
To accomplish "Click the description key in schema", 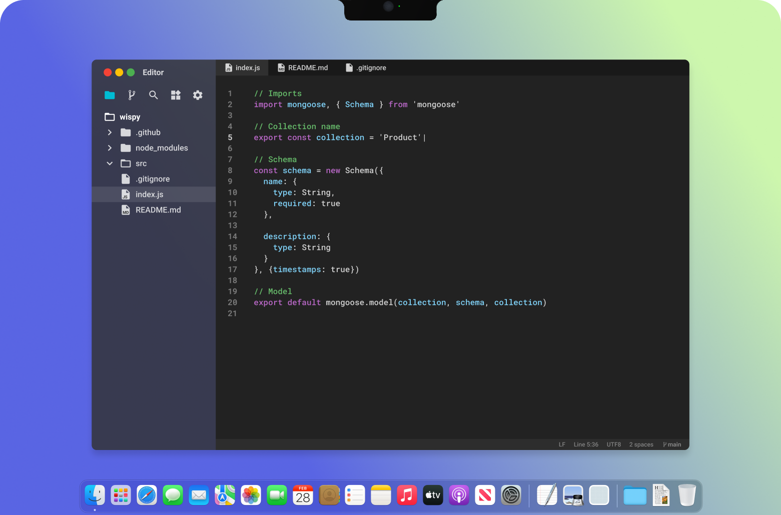I will click(290, 236).
